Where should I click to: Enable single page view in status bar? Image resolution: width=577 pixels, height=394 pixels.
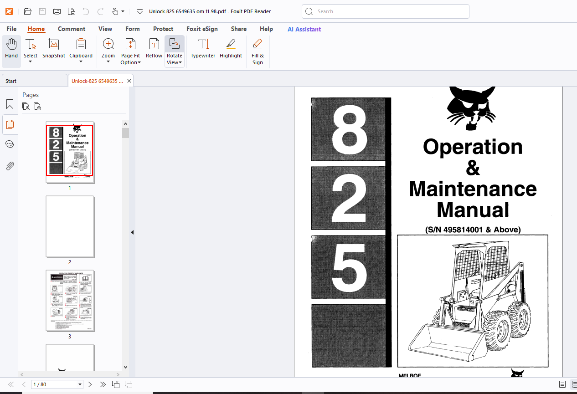click(562, 384)
